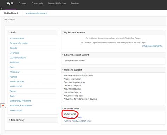Open Student Services
This screenshot has height=135, width=167.
tap(17, 81)
